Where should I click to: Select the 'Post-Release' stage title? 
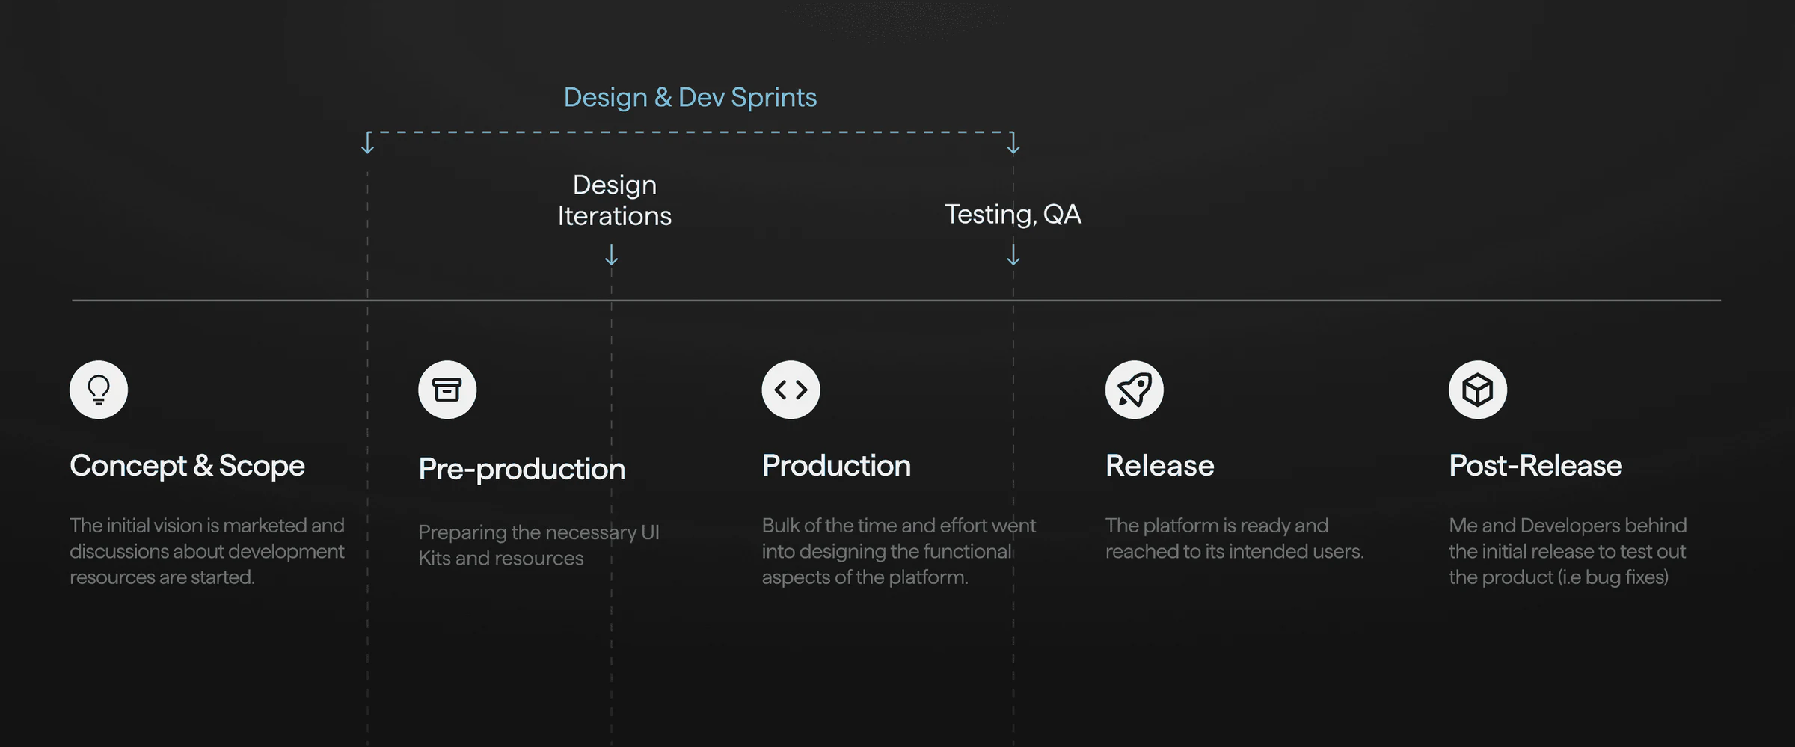(x=1535, y=465)
